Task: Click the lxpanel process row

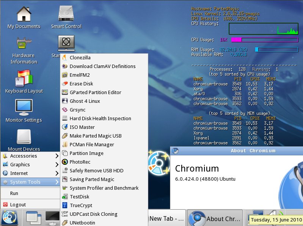Action: click(x=233, y=138)
